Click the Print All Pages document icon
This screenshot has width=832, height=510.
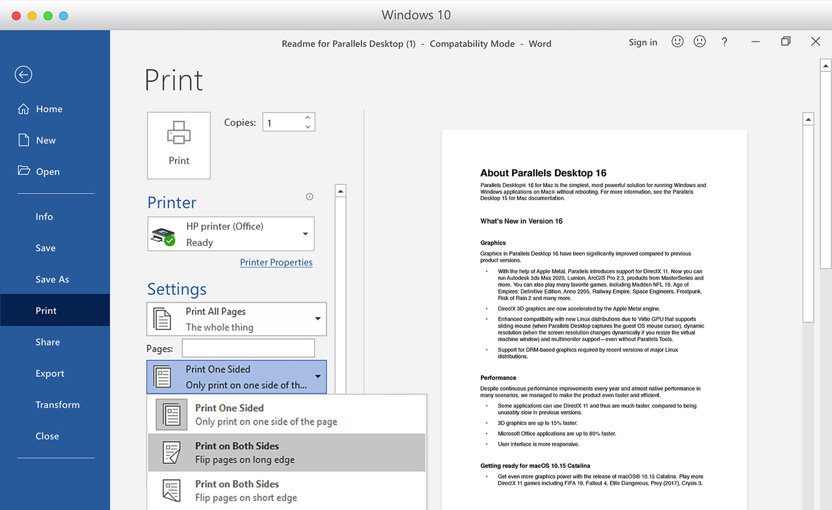(162, 319)
